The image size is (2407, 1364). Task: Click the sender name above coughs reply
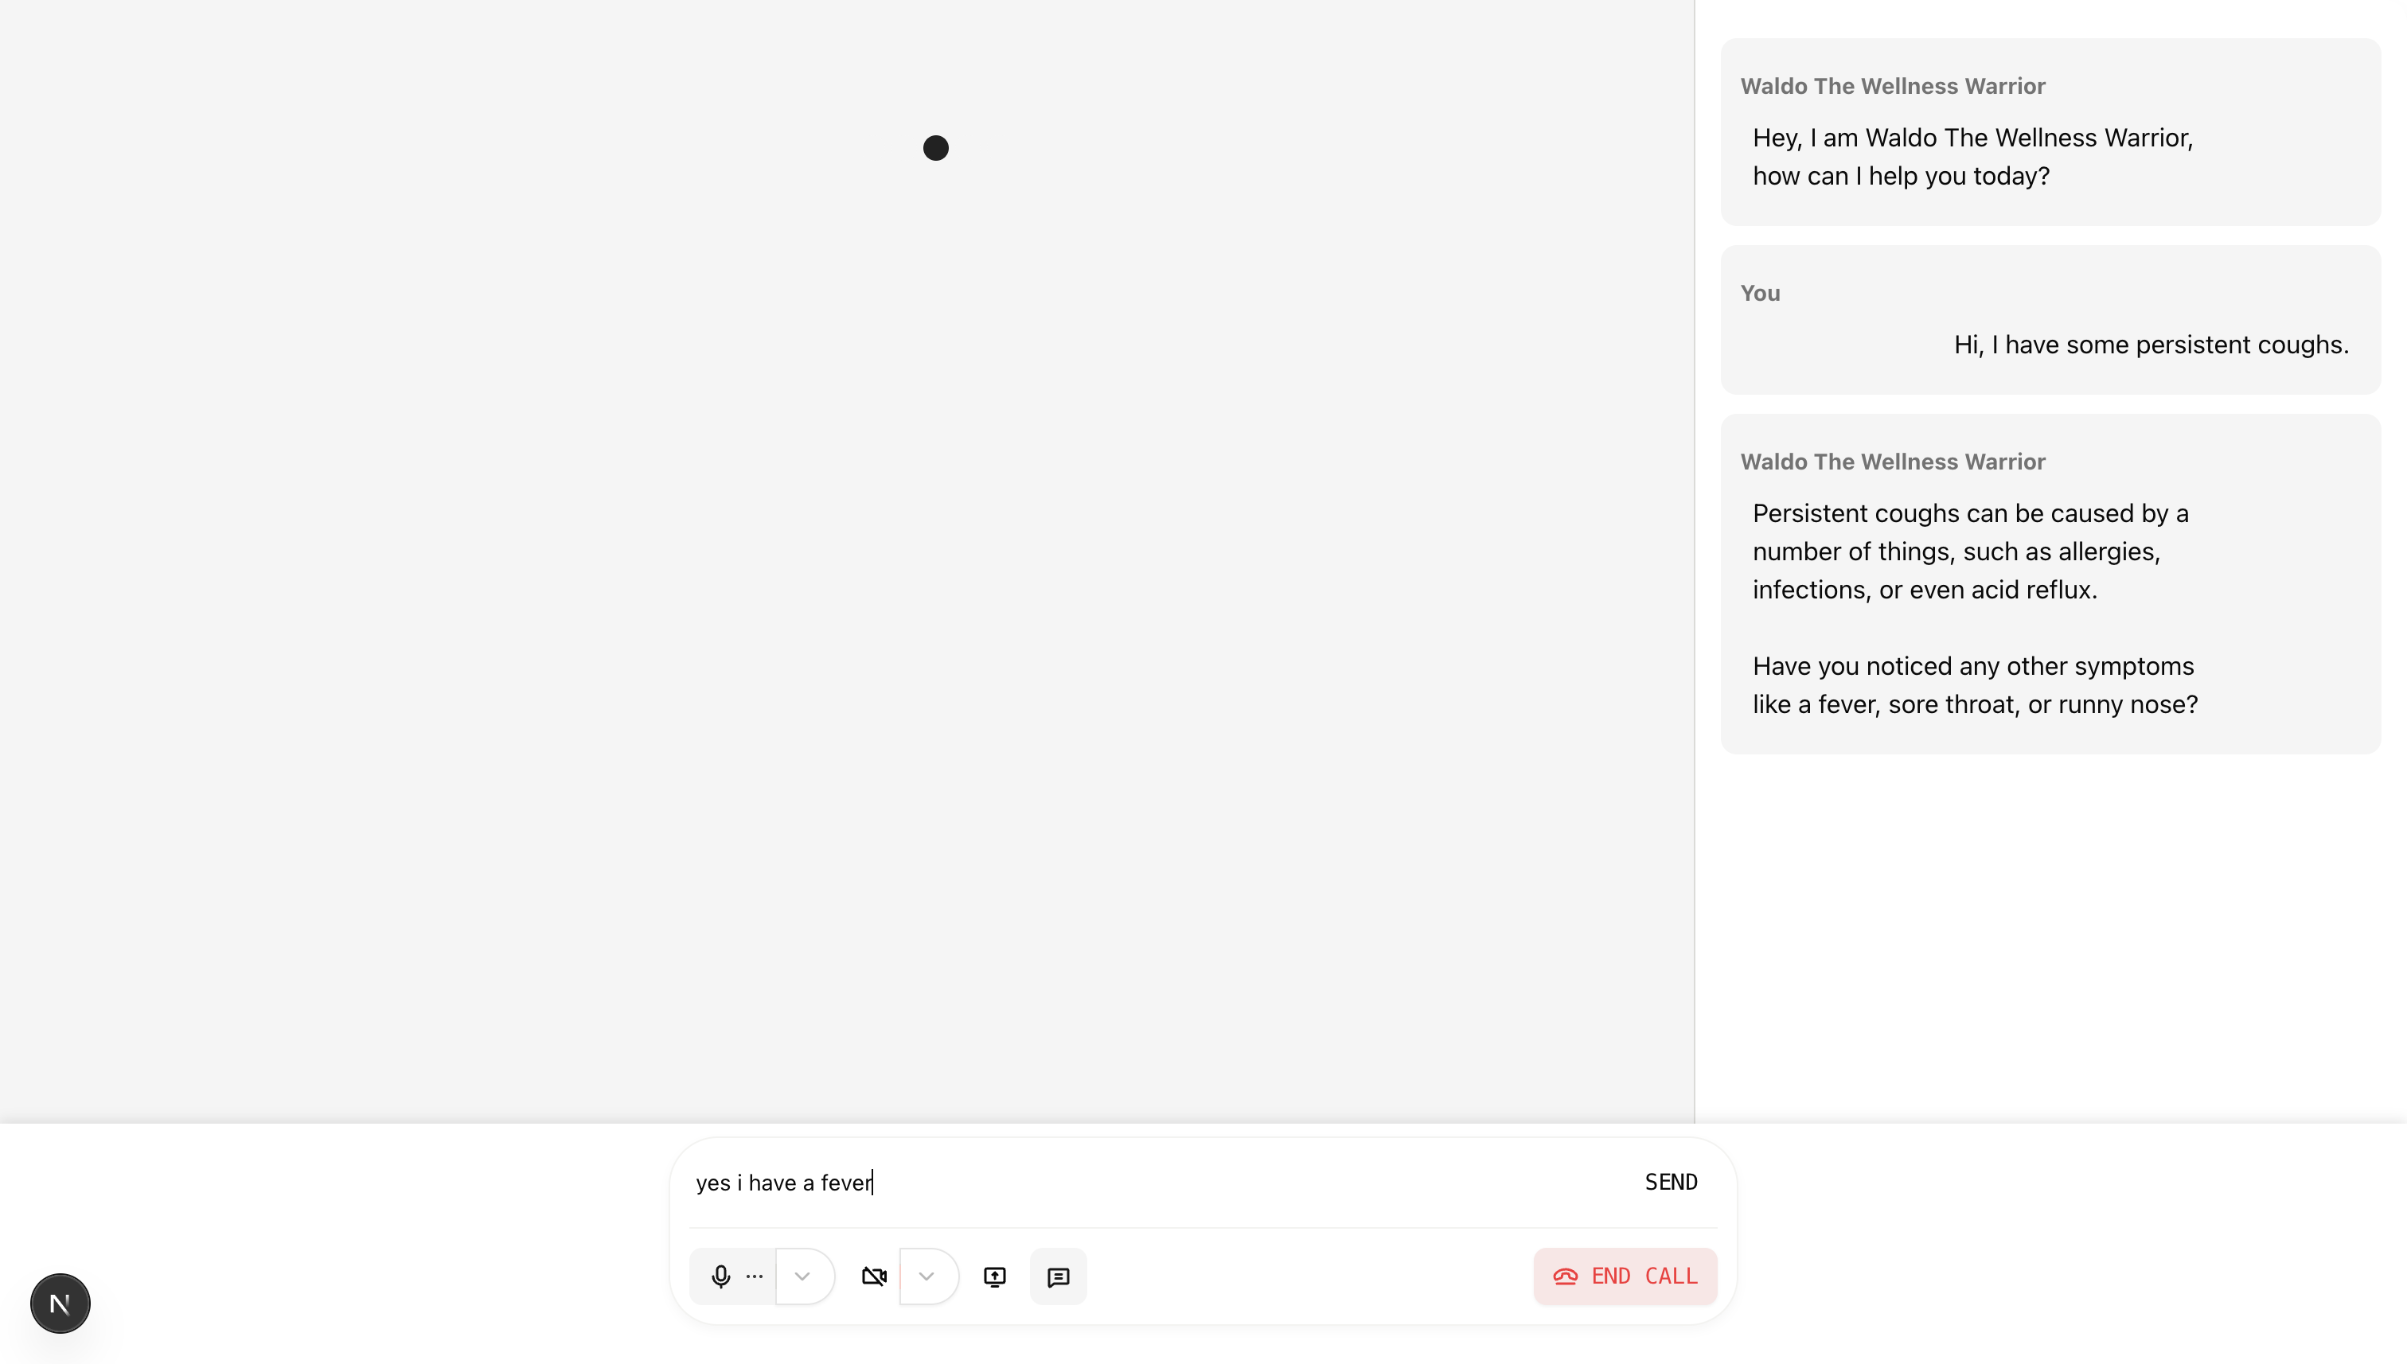coord(1892,462)
